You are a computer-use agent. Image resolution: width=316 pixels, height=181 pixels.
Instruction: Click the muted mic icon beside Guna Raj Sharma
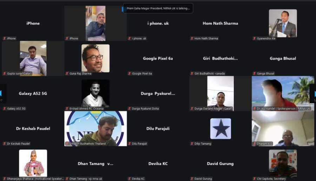pos(67,73)
